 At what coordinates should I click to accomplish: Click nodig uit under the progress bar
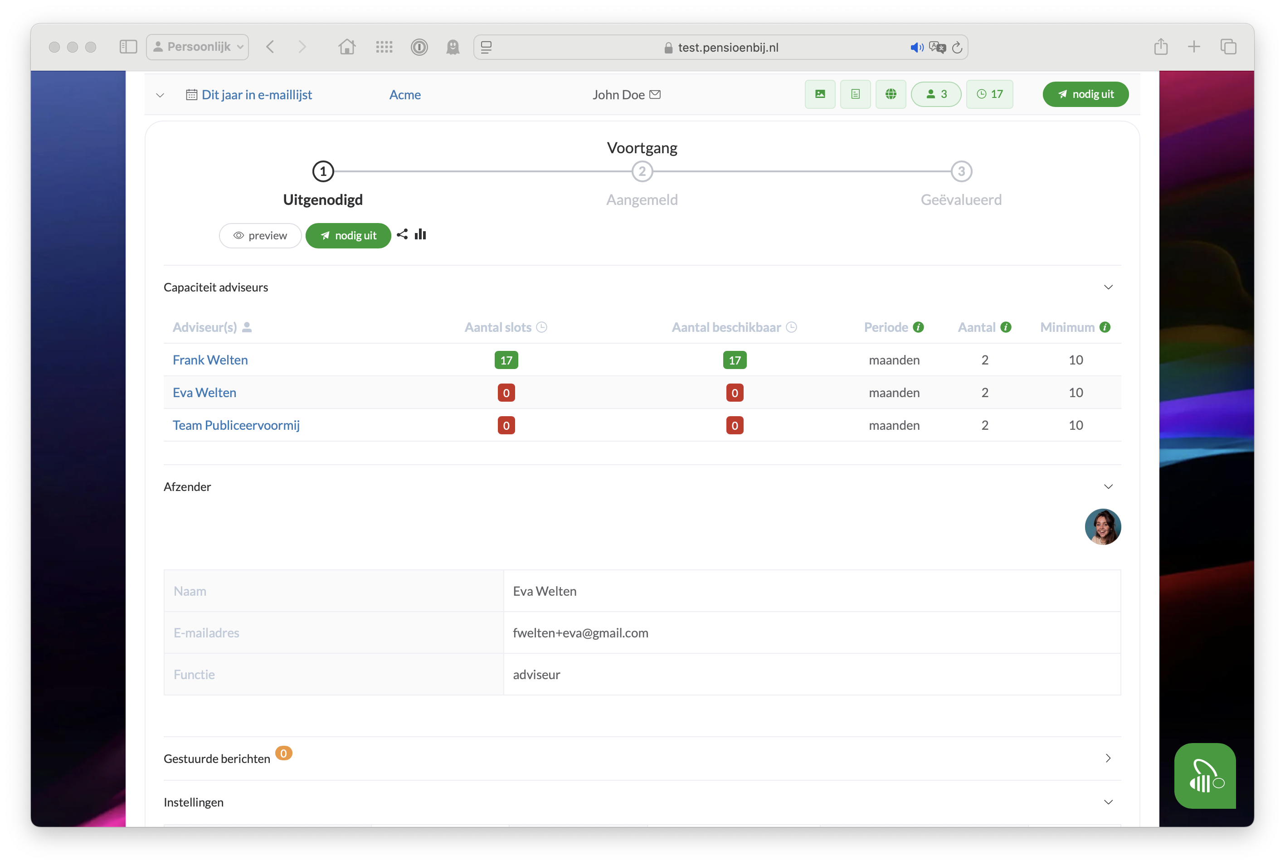point(348,236)
